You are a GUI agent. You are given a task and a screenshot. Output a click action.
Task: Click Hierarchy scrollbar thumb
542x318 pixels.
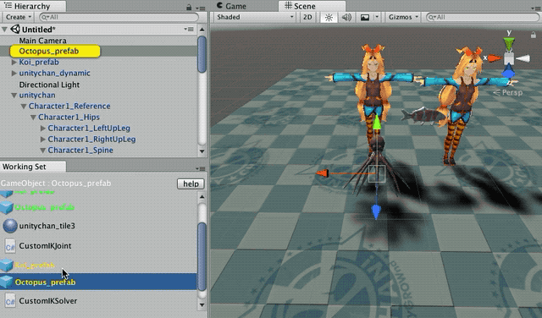point(202,54)
